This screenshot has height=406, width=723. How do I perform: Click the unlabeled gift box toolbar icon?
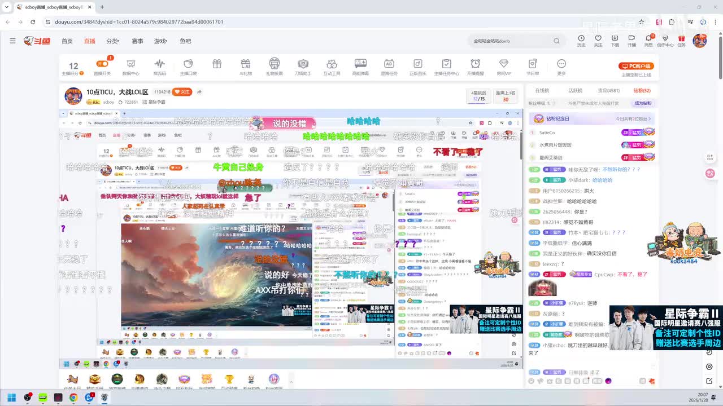(217, 64)
